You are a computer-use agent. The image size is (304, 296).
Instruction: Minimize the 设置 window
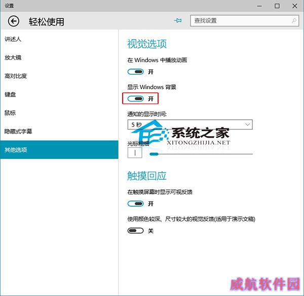(259, 6)
